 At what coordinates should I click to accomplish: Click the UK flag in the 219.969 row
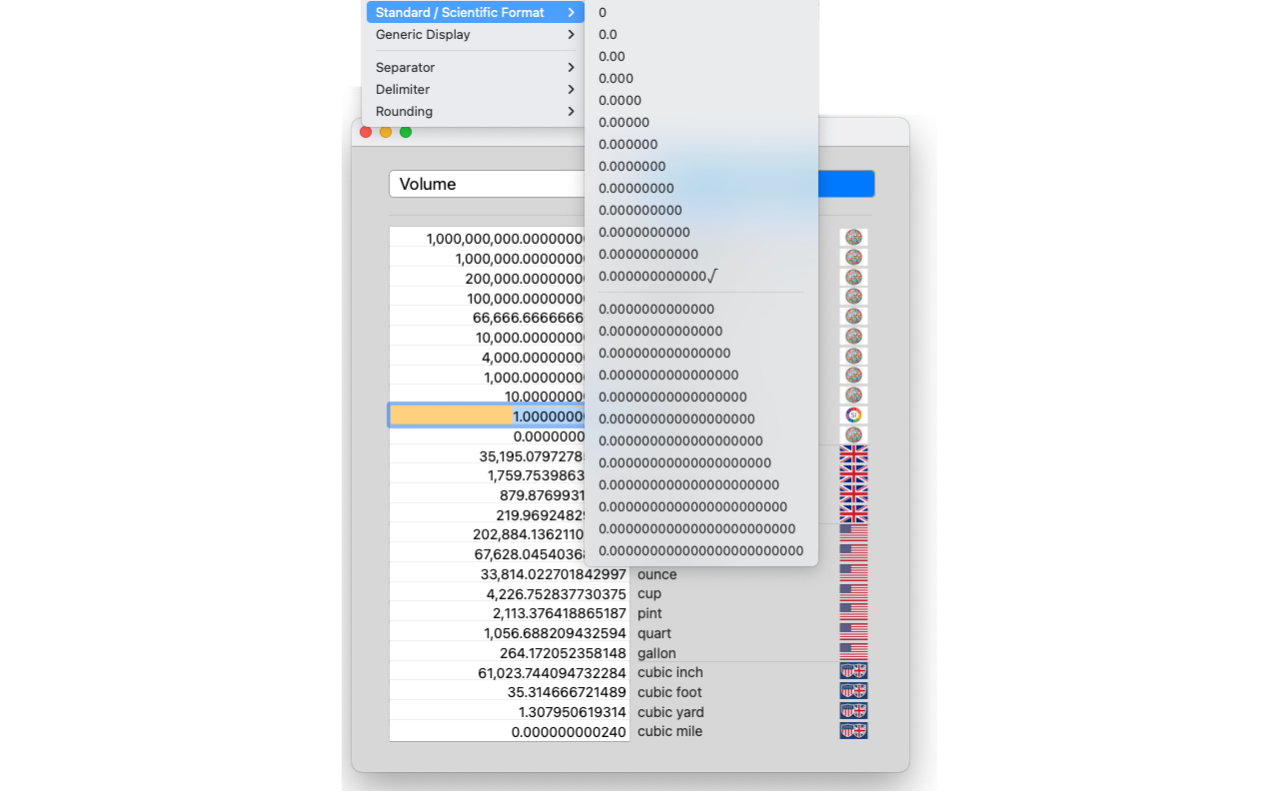tap(853, 513)
